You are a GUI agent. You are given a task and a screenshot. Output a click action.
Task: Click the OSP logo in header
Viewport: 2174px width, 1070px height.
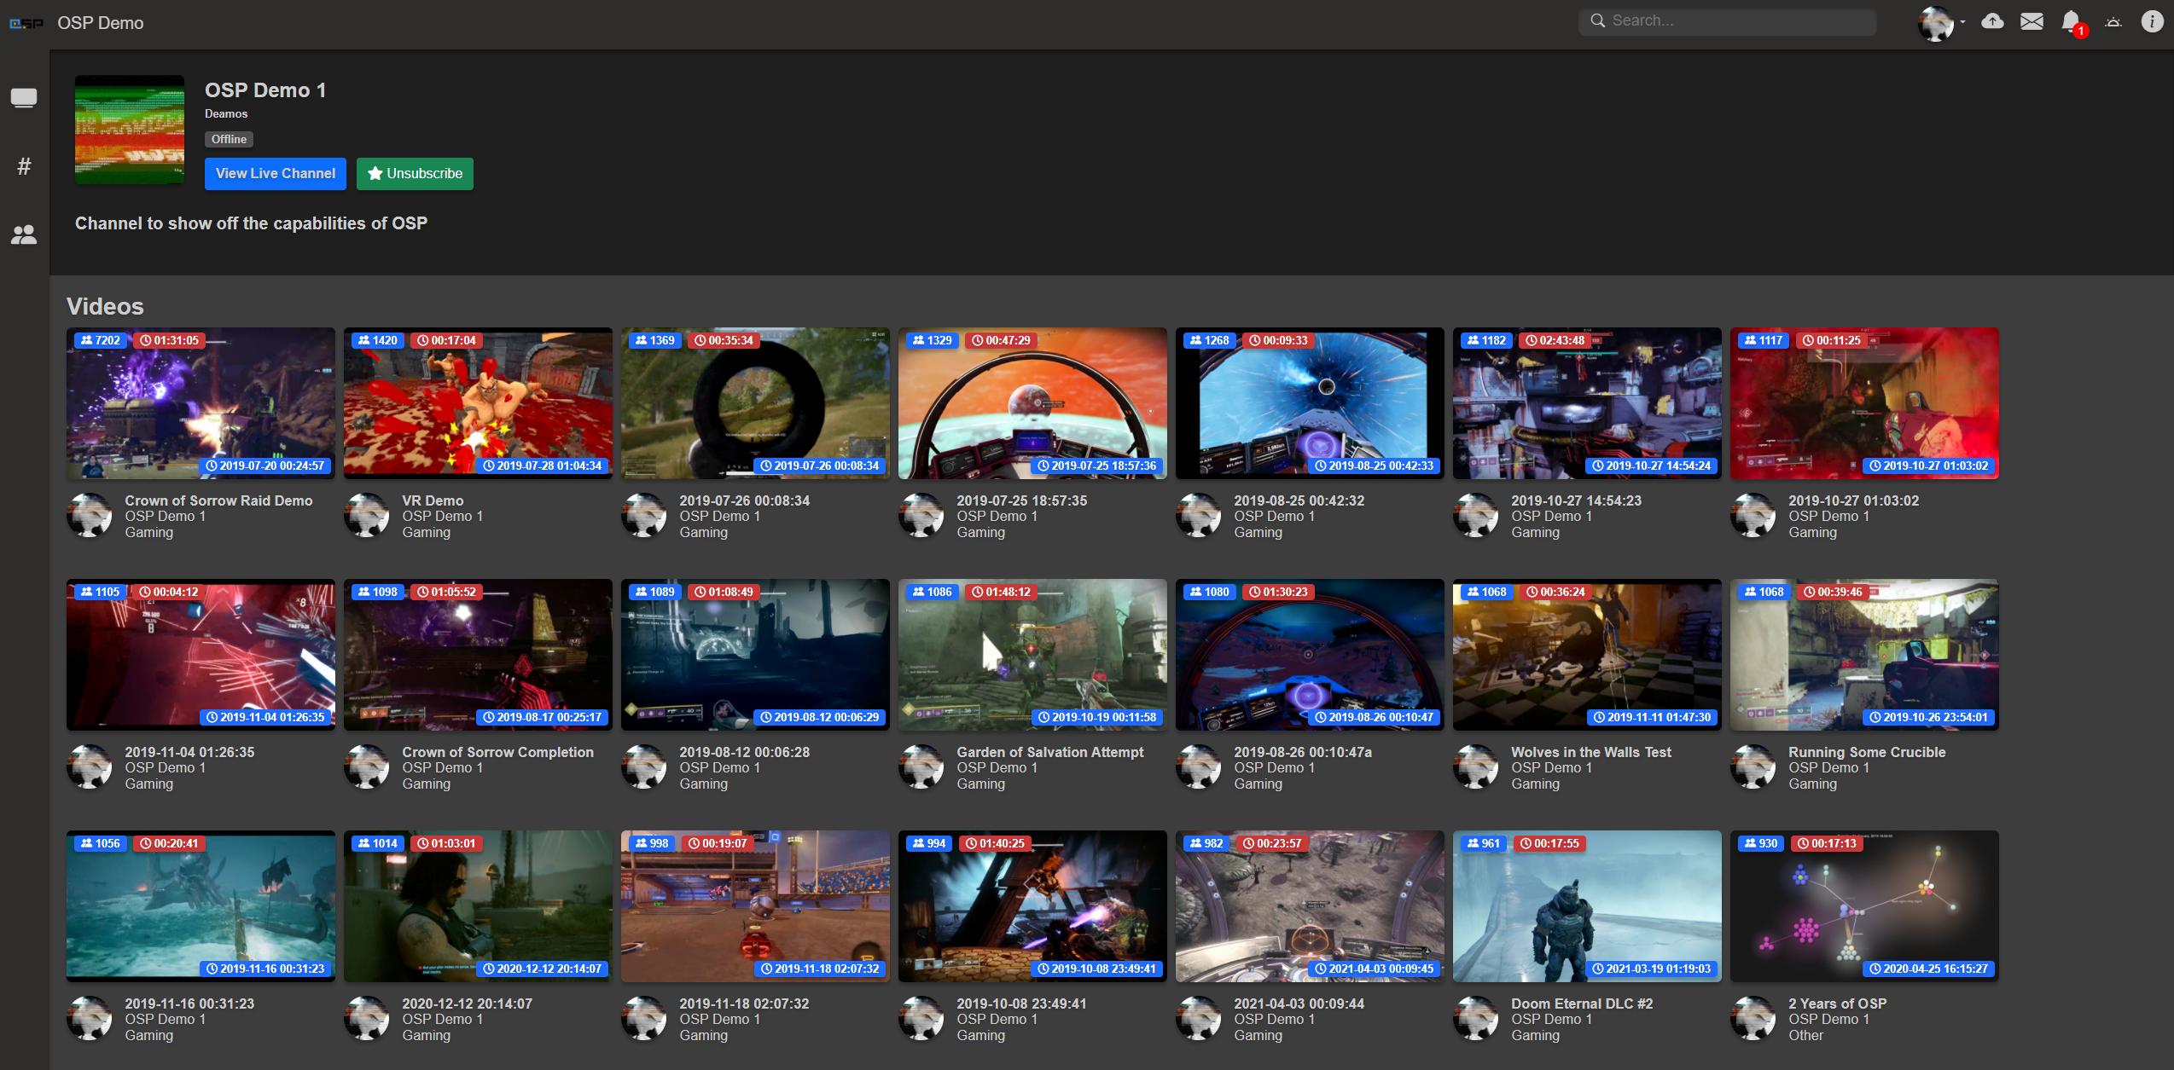pyautogui.click(x=26, y=23)
